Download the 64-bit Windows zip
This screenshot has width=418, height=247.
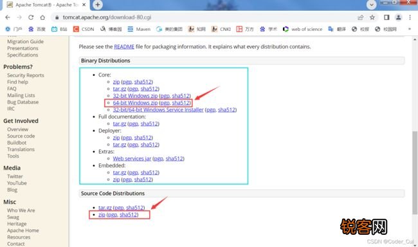point(135,103)
